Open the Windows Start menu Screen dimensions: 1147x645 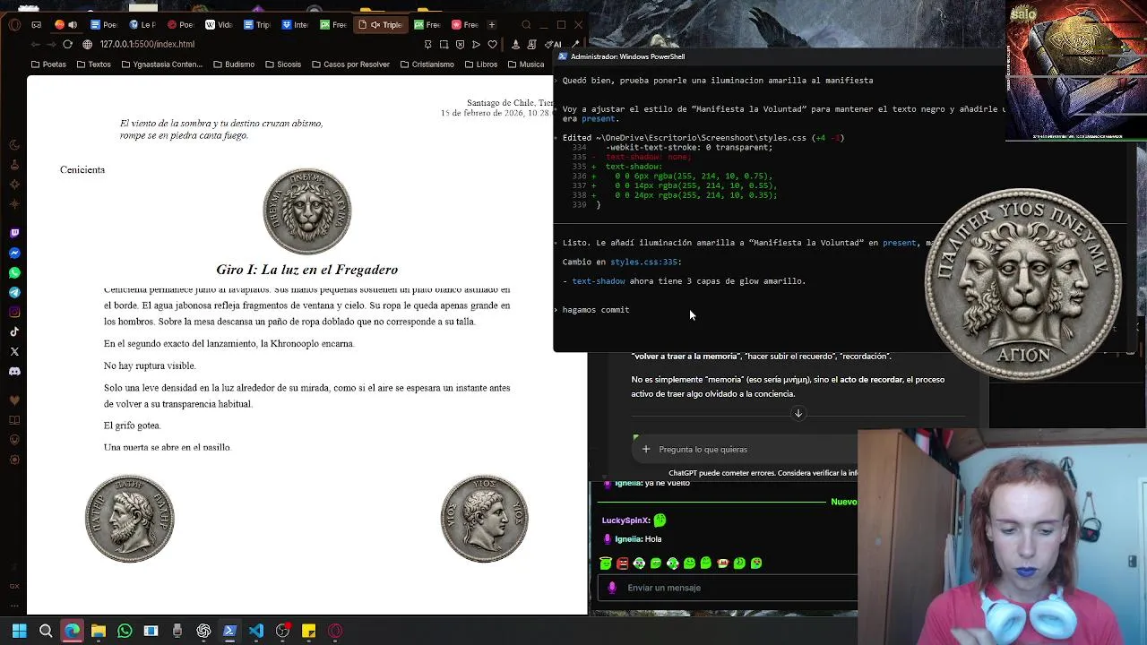pos(19,631)
